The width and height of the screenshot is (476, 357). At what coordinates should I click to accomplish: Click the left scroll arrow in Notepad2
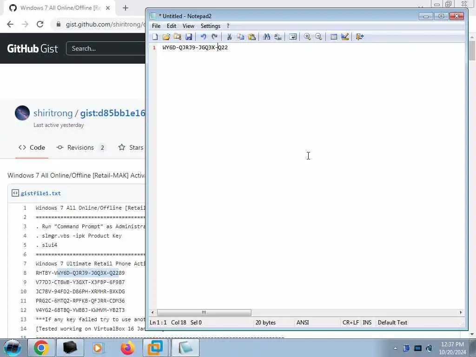(152, 312)
